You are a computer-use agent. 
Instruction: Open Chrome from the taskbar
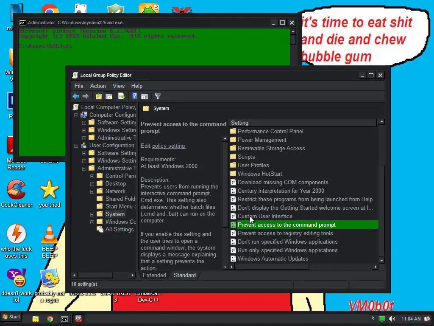pos(50,319)
